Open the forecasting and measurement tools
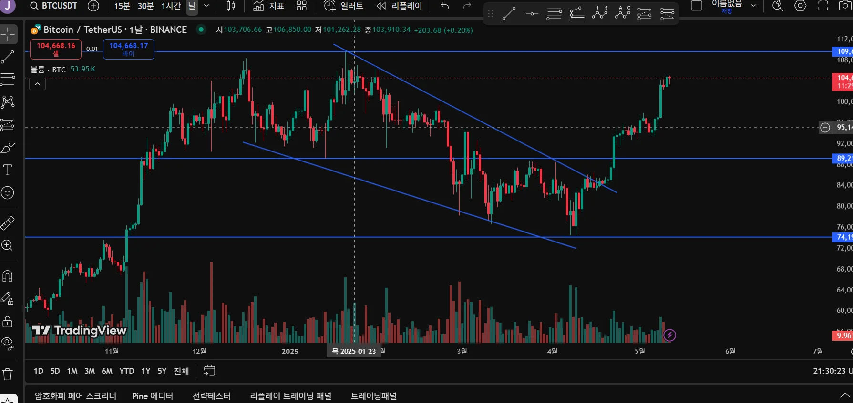853x403 pixels. pyautogui.click(x=8, y=125)
